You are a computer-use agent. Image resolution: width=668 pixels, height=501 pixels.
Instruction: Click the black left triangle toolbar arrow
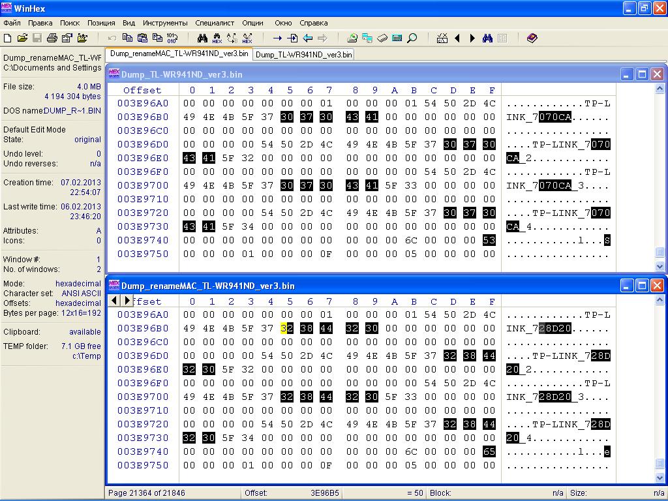tap(457, 38)
